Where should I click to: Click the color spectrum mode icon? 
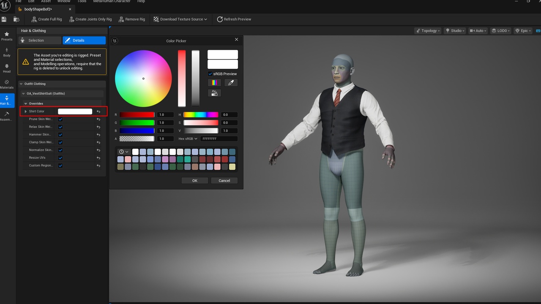point(214,83)
